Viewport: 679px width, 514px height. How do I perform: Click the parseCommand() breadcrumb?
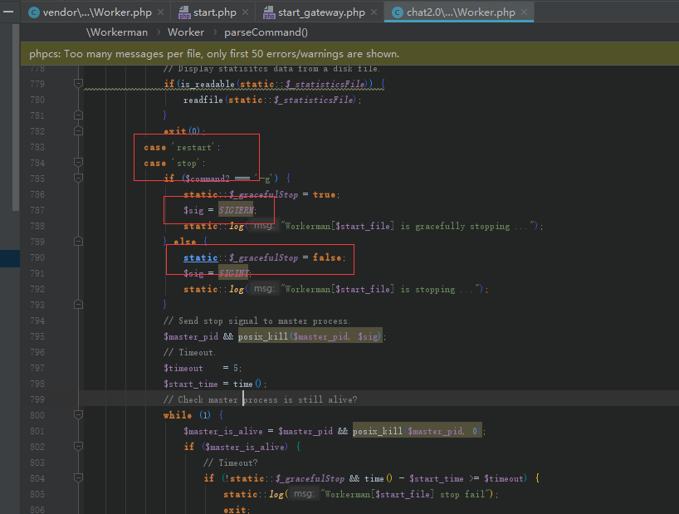(x=266, y=32)
